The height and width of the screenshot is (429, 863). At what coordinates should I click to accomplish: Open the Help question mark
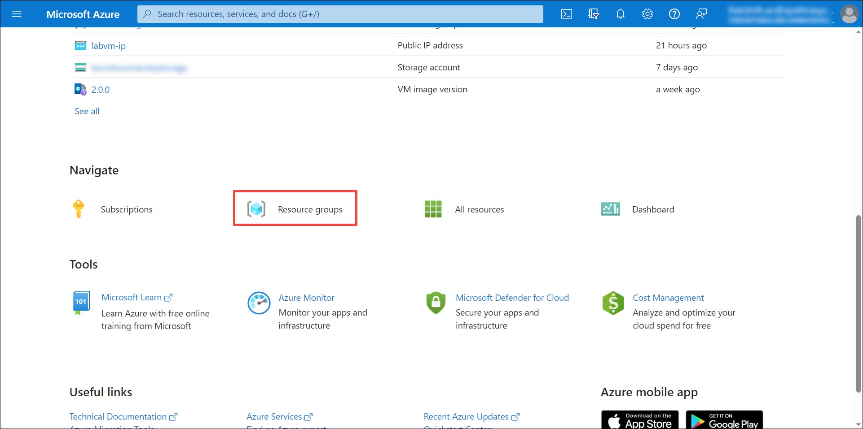674,14
